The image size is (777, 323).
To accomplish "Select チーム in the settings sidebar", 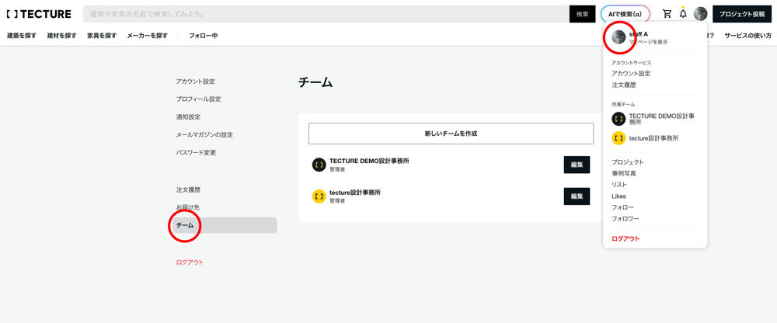I will (x=185, y=225).
